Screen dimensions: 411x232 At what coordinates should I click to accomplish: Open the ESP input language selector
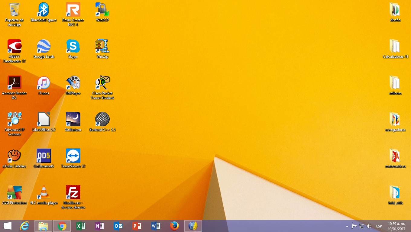pos(379,226)
